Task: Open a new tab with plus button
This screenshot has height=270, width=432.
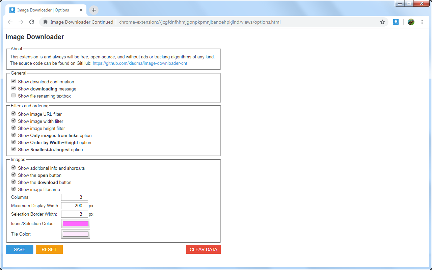Action: pos(94,10)
